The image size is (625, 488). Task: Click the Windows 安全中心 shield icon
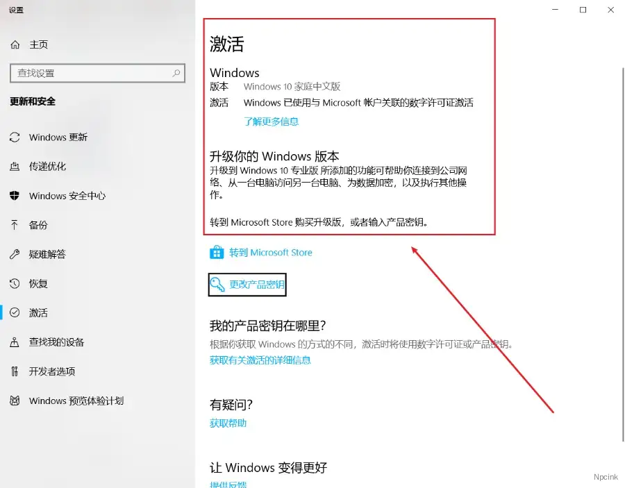(15, 196)
